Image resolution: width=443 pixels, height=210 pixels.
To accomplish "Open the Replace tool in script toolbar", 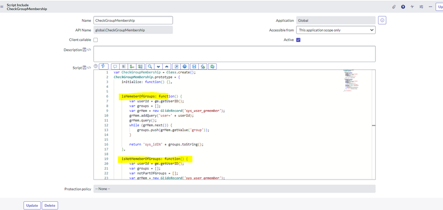I will [132, 67].
